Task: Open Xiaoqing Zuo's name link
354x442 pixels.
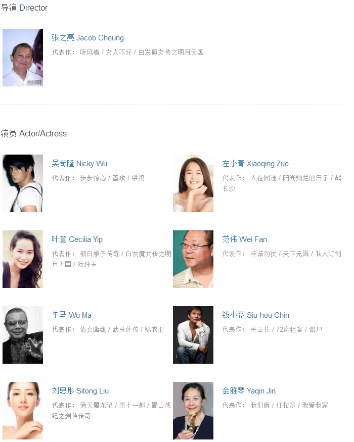Action: 255,164
